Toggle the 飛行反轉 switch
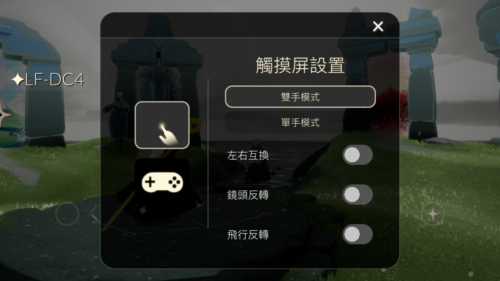Image resolution: width=500 pixels, height=281 pixels. pyautogui.click(x=358, y=234)
